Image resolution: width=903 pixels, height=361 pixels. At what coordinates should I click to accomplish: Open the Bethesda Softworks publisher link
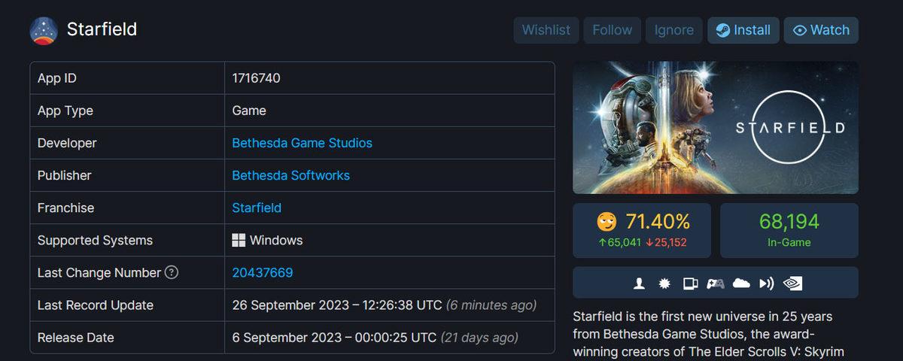pyautogui.click(x=290, y=175)
